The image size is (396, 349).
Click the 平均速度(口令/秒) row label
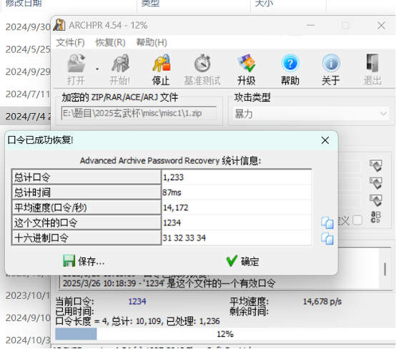click(86, 207)
